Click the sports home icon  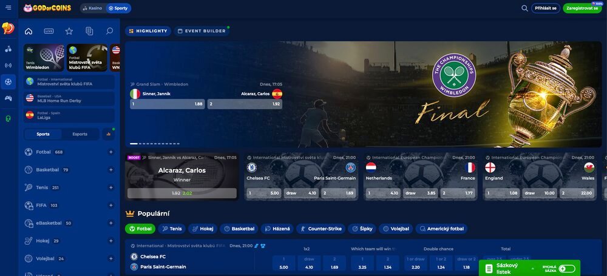click(29, 31)
